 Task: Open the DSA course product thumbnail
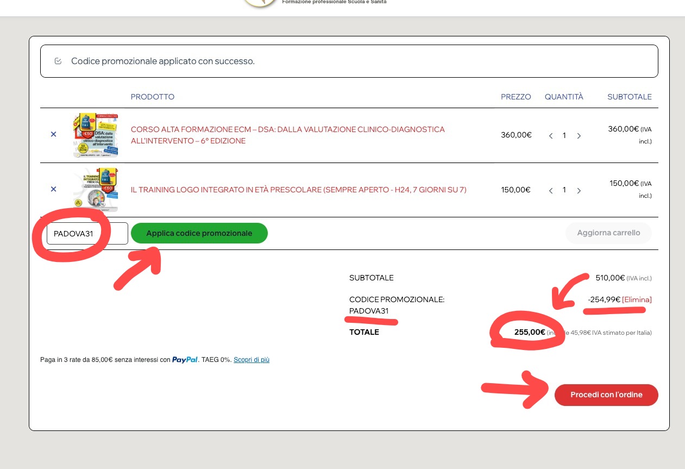[x=96, y=135]
